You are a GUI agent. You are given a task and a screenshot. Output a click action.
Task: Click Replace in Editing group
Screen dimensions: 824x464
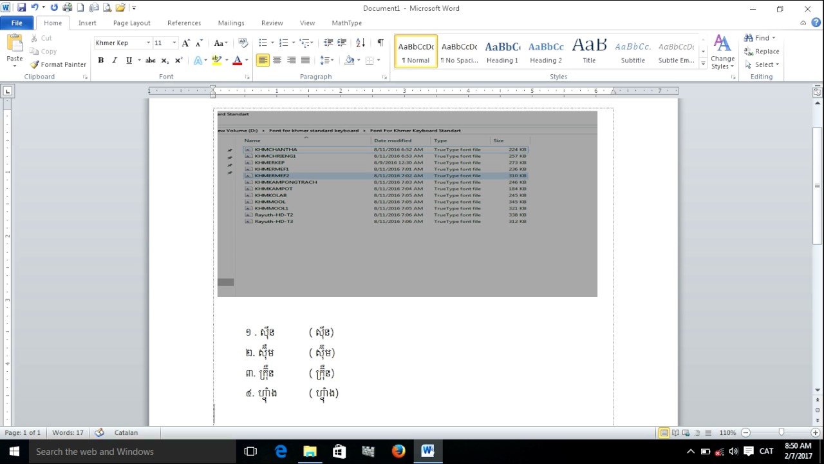tap(762, 51)
